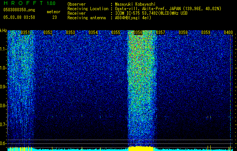Screen dimensions: 237x151
Task: Click the 0358 time marker
Action: click(183, 32)
